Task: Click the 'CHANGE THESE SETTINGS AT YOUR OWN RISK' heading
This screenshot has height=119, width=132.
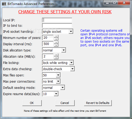Action: click(x=65, y=12)
